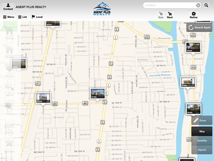The height and width of the screenshot is (161, 214).
Task: Open the $699k listing thumbnail
Action: click(x=193, y=47)
